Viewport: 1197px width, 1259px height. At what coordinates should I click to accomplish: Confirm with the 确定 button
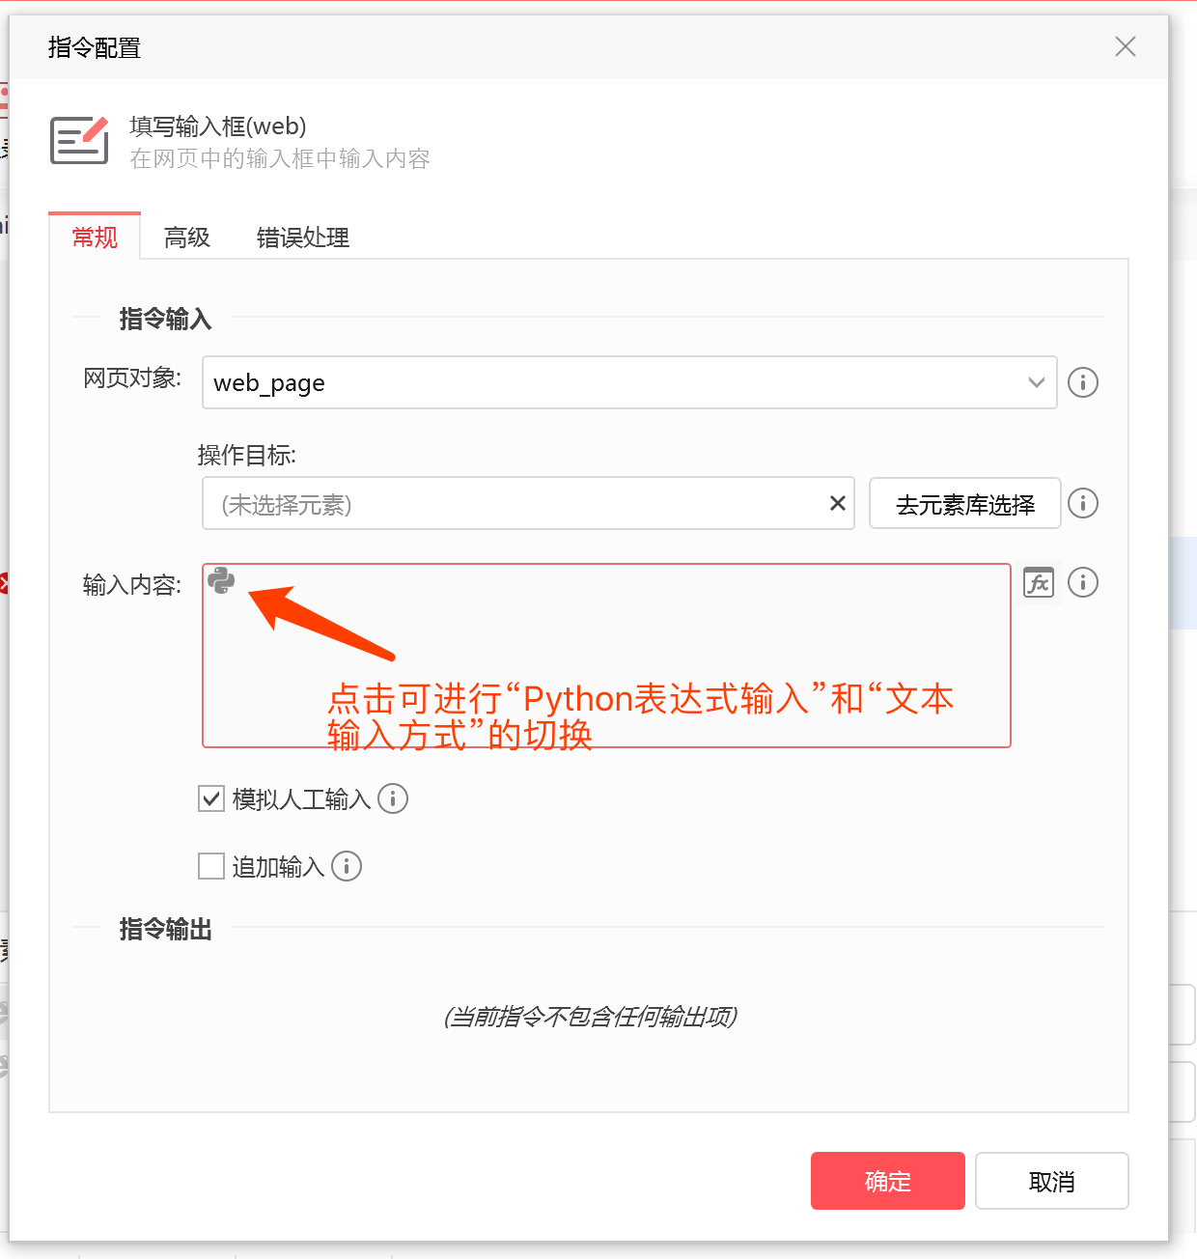[x=888, y=1181]
